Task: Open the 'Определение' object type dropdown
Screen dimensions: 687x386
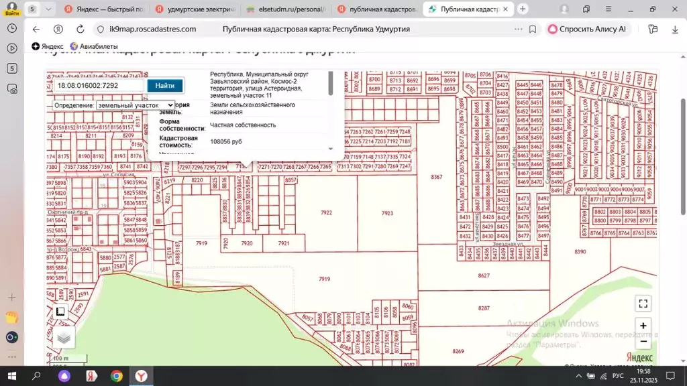Action: 135,105
